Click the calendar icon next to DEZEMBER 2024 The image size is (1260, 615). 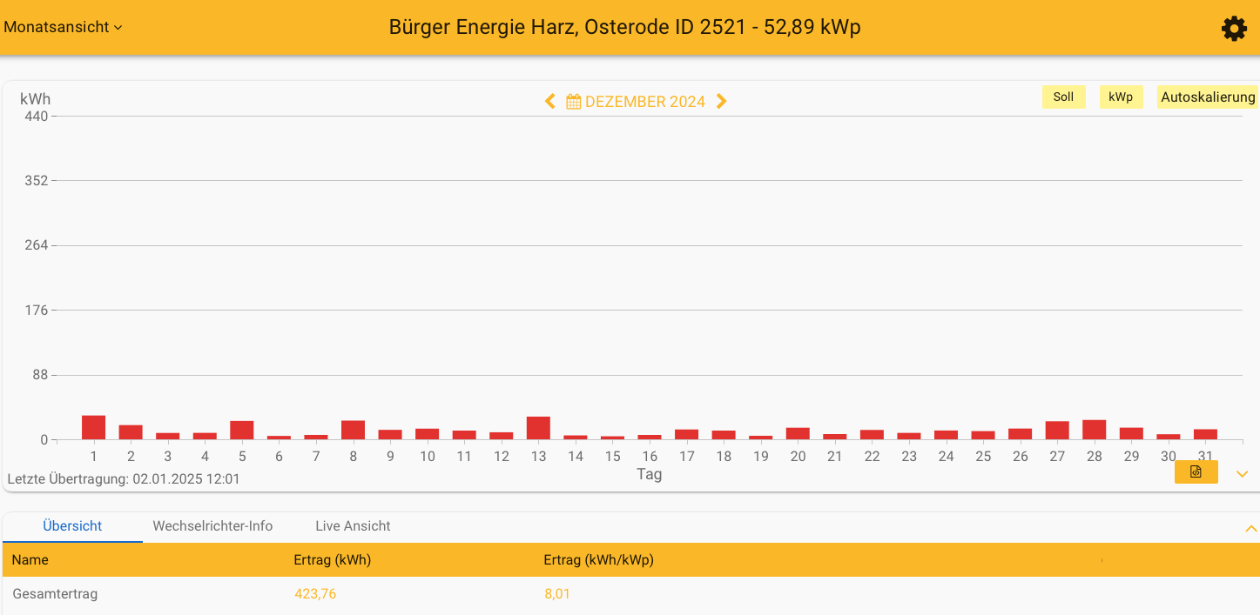(573, 101)
